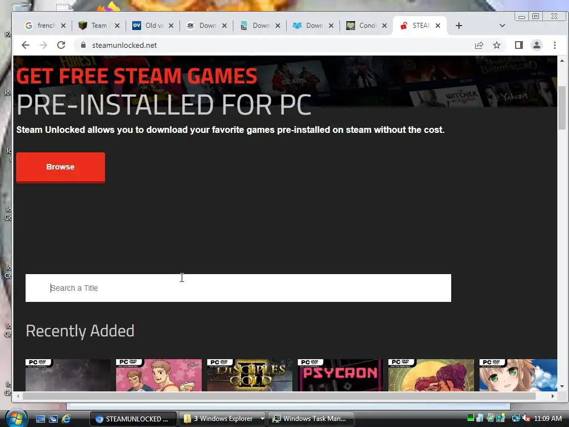569x427 pixels.
Task: Open the Chrome side panel icon
Action: point(519,45)
